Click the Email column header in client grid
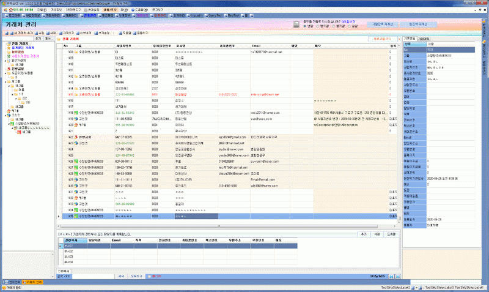The width and height of the screenshot is (489, 292). pyautogui.click(x=270, y=46)
